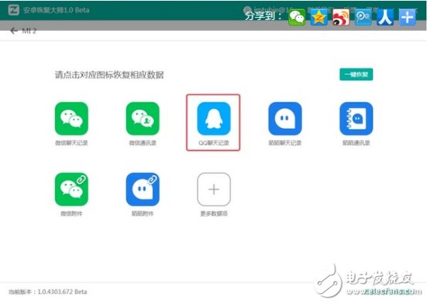Share to Qzone via the star icon
This screenshot has width=428, height=304.
click(x=319, y=17)
